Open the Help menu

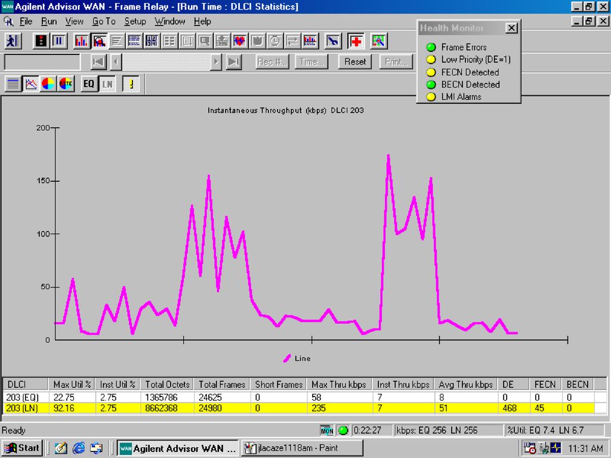(202, 21)
